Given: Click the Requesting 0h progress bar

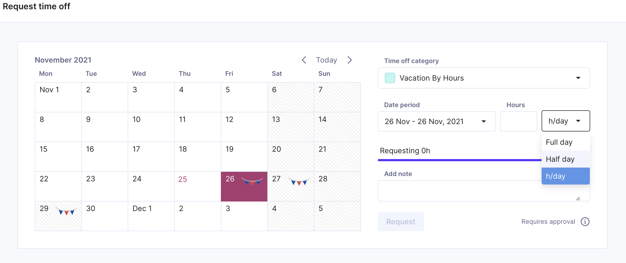Looking at the screenshot, I should (460, 160).
